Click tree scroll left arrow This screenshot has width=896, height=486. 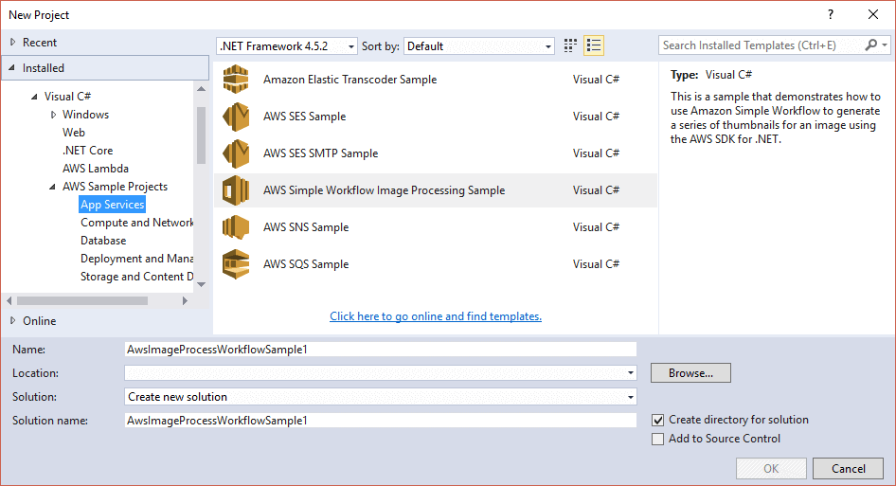tap(9, 300)
